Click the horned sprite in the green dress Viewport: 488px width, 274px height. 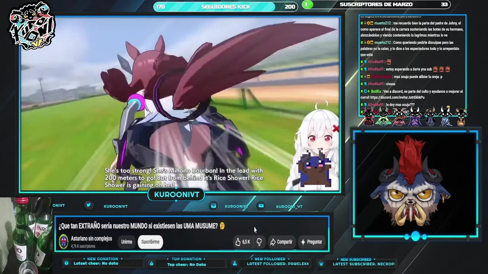tap(384, 116)
